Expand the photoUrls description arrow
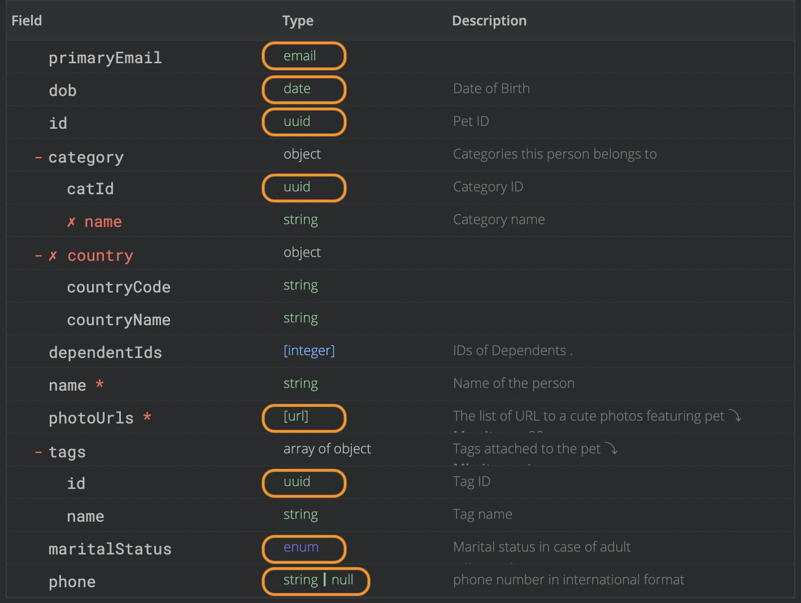 [735, 416]
